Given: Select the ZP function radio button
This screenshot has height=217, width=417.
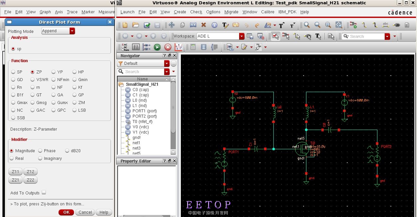Looking at the screenshot, I should pyautogui.click(x=32, y=72).
